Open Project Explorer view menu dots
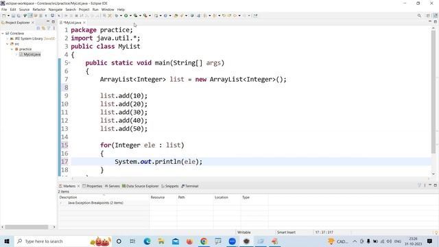 [54, 28]
